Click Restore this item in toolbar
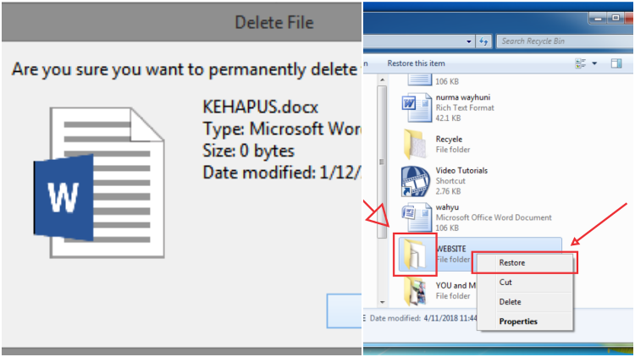Viewport: 635px width, 357px height. pyautogui.click(x=416, y=63)
